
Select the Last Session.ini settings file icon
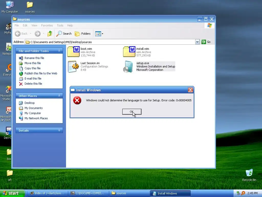(73, 66)
